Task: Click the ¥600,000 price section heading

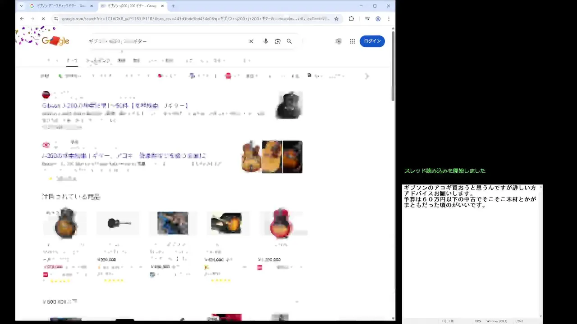Action: coord(60,302)
